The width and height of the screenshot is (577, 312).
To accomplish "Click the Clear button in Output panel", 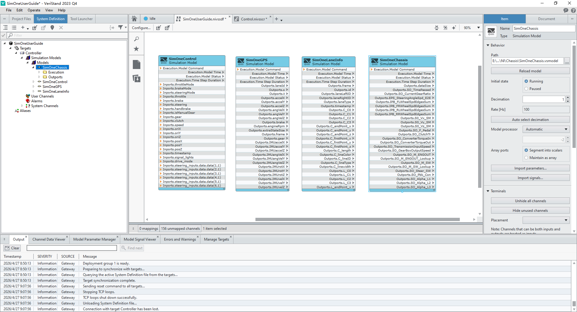I will click(x=12, y=248).
